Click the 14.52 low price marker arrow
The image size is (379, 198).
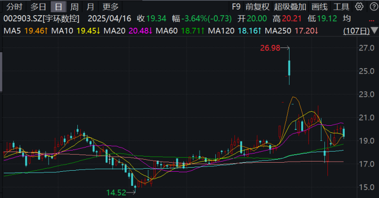(131, 192)
